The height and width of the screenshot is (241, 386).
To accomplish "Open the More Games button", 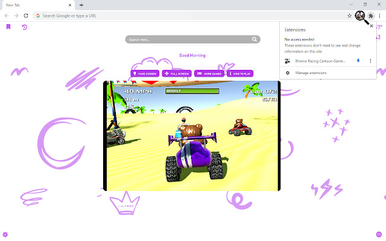I will 209,74.
